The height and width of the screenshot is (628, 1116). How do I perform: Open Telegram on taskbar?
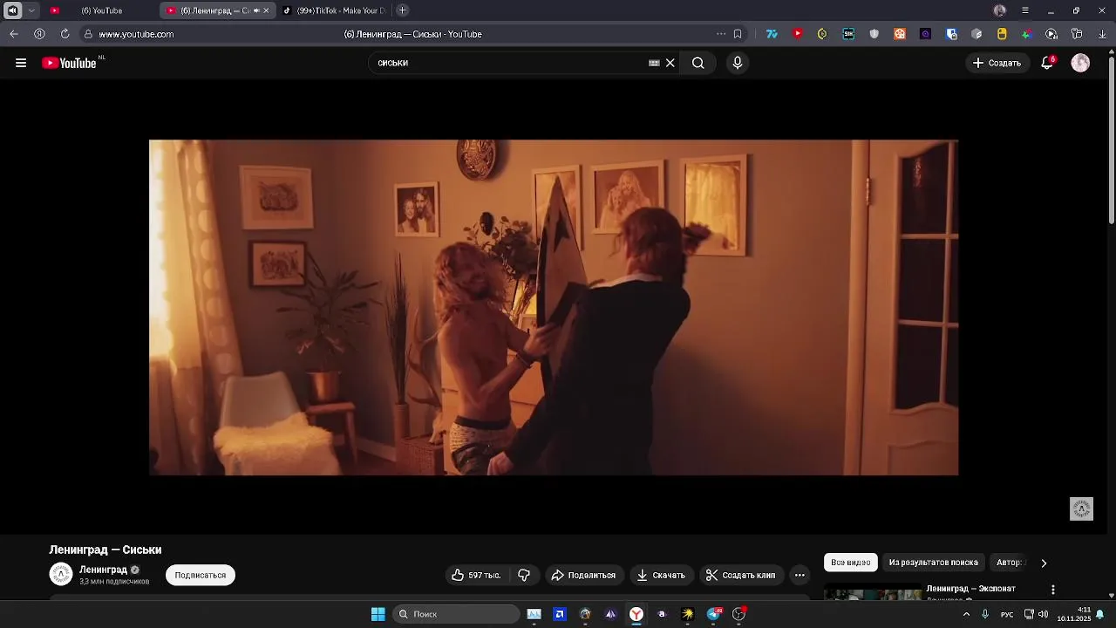(x=714, y=614)
